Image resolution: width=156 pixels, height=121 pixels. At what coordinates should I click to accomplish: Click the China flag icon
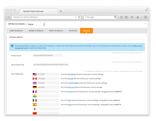pyautogui.click(x=35, y=113)
